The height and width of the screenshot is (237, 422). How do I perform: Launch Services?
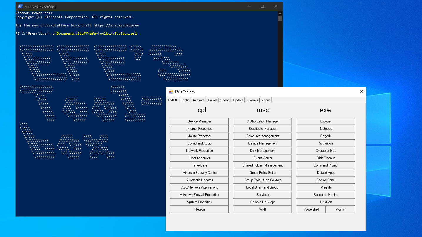(263, 195)
